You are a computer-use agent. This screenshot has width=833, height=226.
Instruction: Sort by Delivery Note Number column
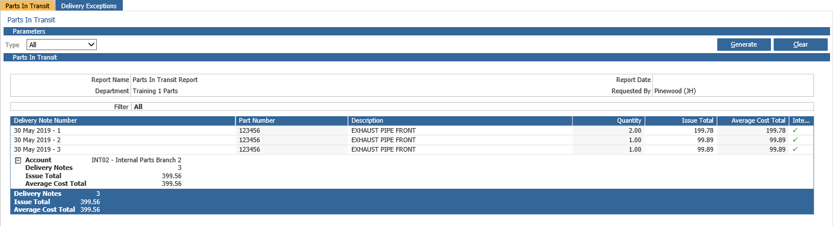[123, 120]
